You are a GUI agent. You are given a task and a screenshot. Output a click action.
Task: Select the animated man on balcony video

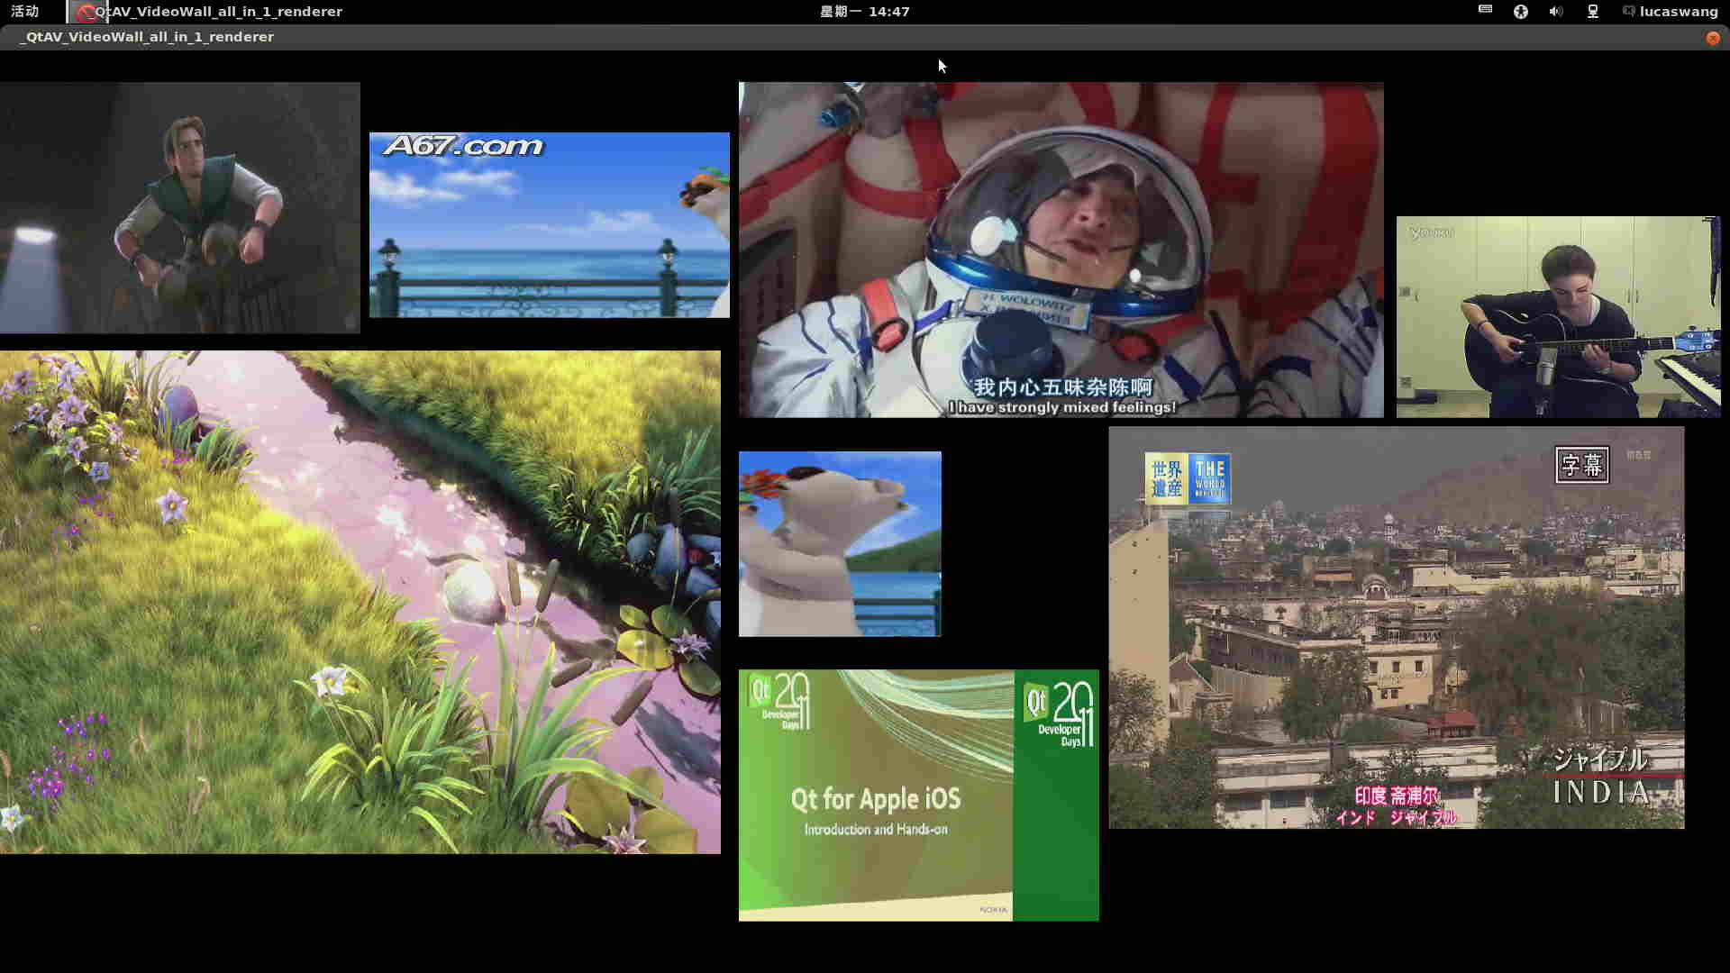[x=180, y=208]
